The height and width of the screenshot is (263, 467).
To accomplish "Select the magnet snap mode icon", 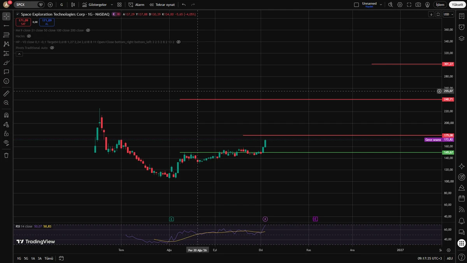I will pyautogui.click(x=6, y=115).
